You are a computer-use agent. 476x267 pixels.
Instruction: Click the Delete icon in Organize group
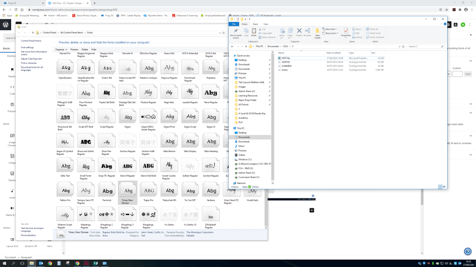pos(299,32)
